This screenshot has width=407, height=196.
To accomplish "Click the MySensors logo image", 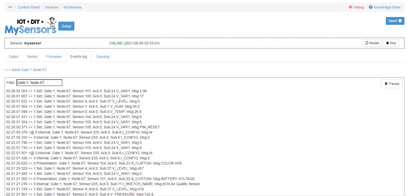I will [31, 26].
